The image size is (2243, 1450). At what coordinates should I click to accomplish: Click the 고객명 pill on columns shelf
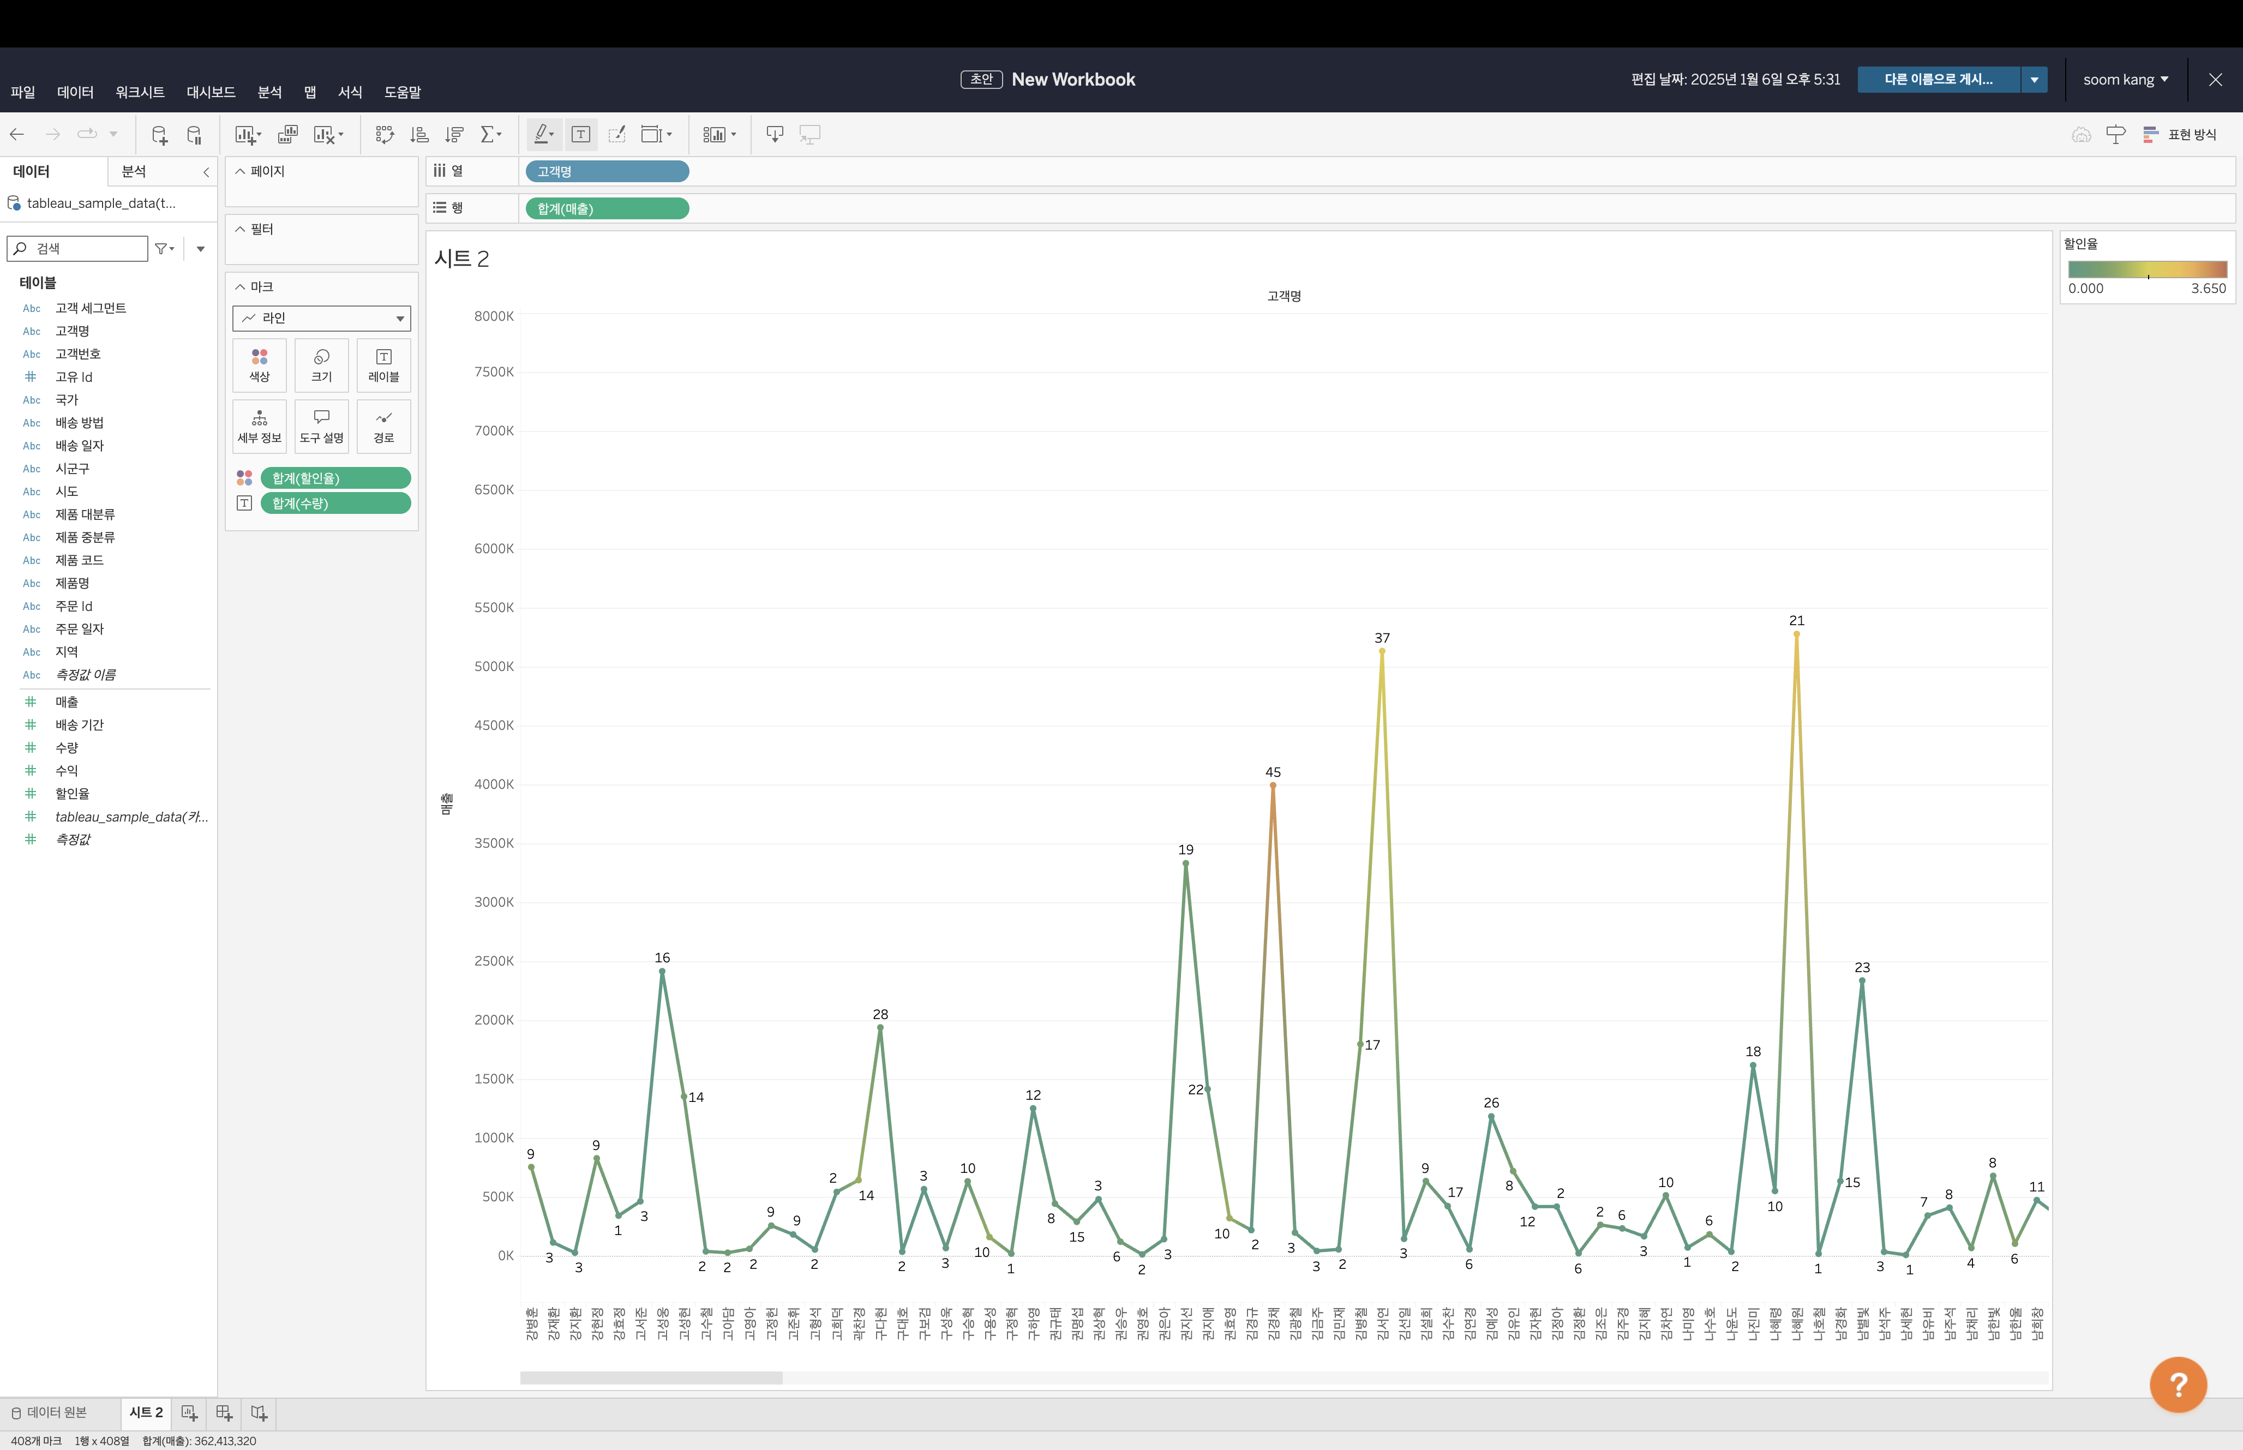click(x=607, y=171)
